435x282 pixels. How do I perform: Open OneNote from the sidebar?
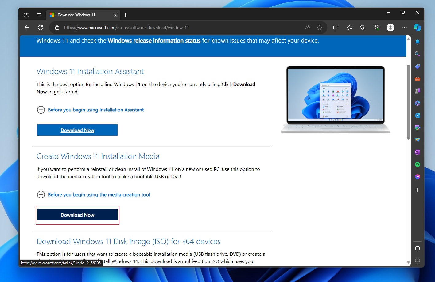pos(417,152)
